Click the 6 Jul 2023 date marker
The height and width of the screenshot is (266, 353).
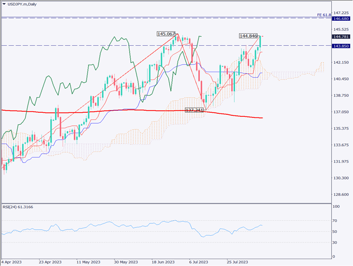(x=198, y=262)
